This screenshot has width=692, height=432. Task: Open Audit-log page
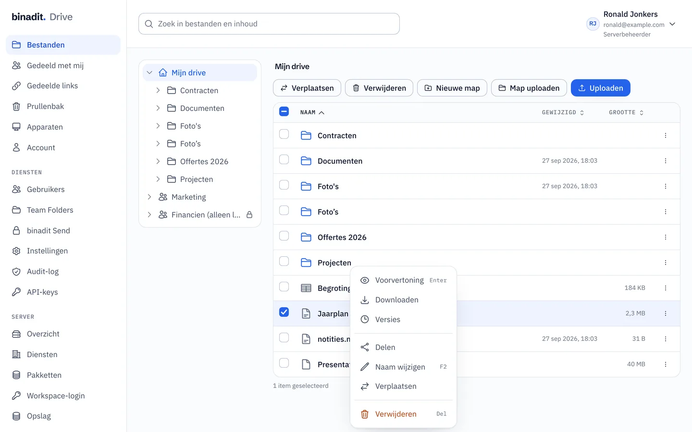coord(63,272)
